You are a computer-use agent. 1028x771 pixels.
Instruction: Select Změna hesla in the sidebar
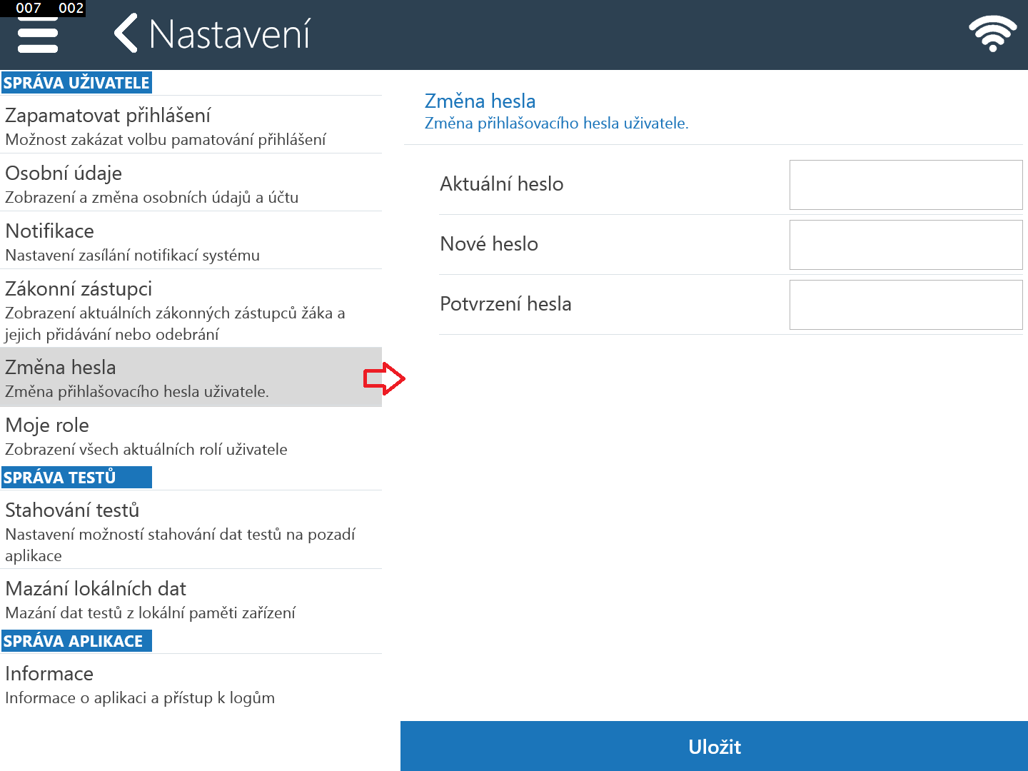191,377
